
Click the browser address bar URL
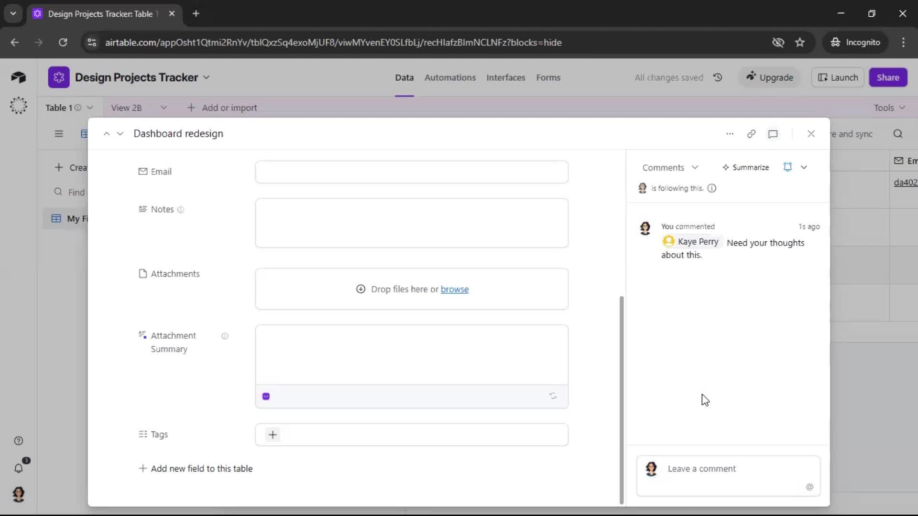tap(333, 43)
